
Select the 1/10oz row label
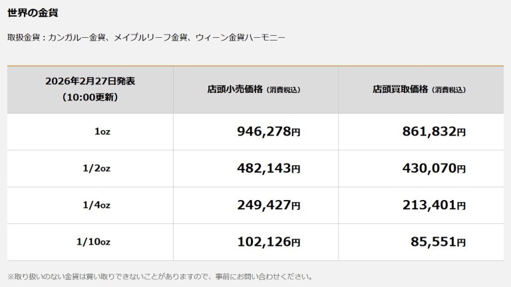click(93, 242)
